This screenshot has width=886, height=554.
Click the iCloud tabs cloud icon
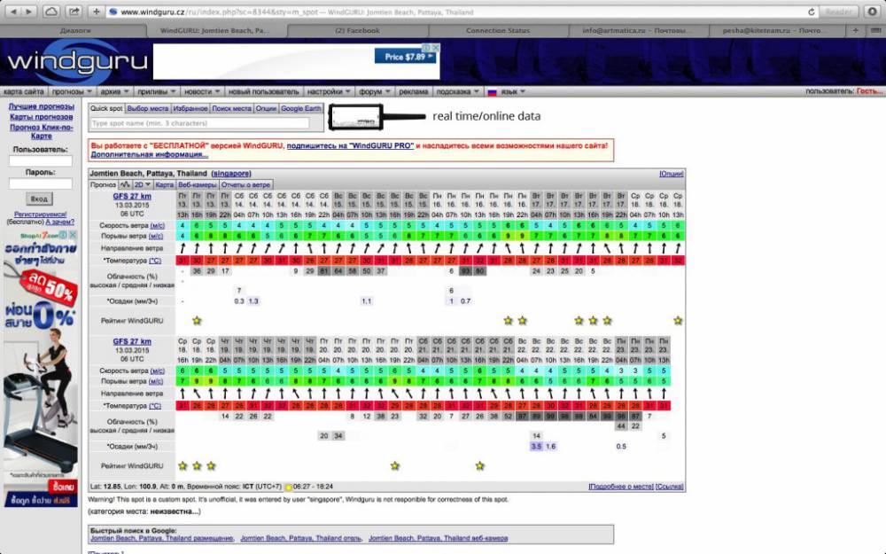51,12
